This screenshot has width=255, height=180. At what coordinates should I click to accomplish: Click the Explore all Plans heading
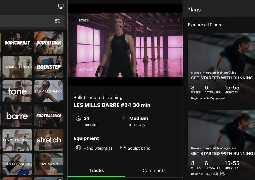click(204, 25)
